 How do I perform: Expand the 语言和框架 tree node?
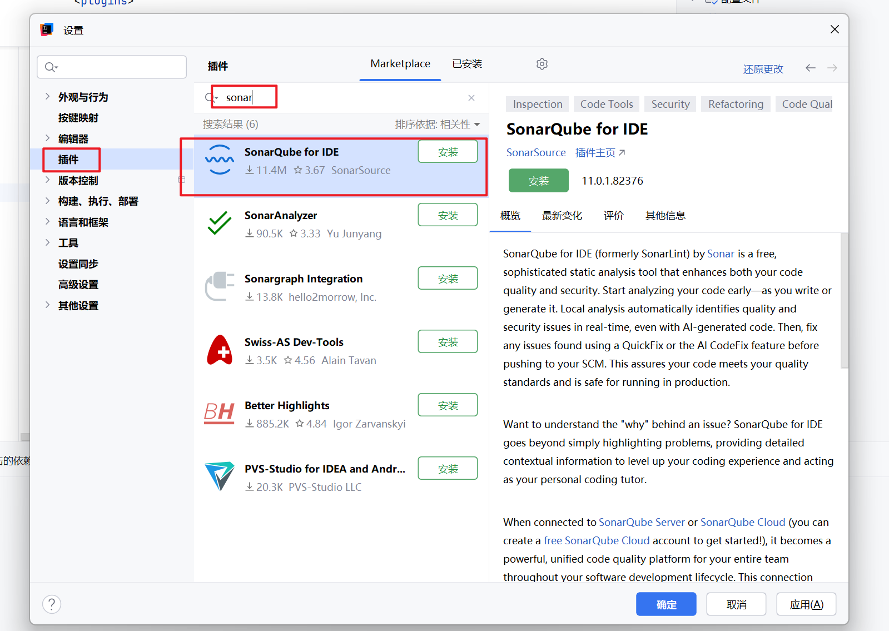(x=48, y=221)
